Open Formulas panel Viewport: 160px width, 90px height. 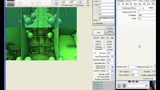pyautogui.click(x=110, y=28)
